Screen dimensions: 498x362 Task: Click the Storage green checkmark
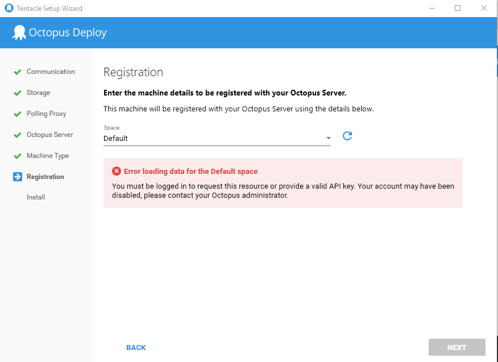[x=18, y=93]
